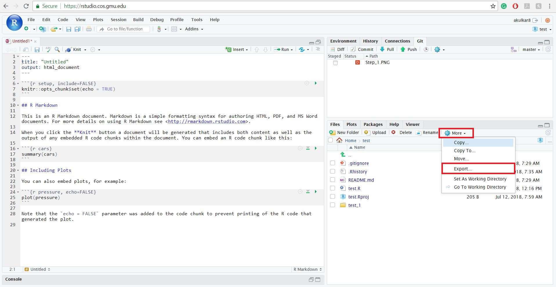Viewport: 556px width, 287px height.
Task: Select Export... from the More menu
Action: (x=478, y=169)
